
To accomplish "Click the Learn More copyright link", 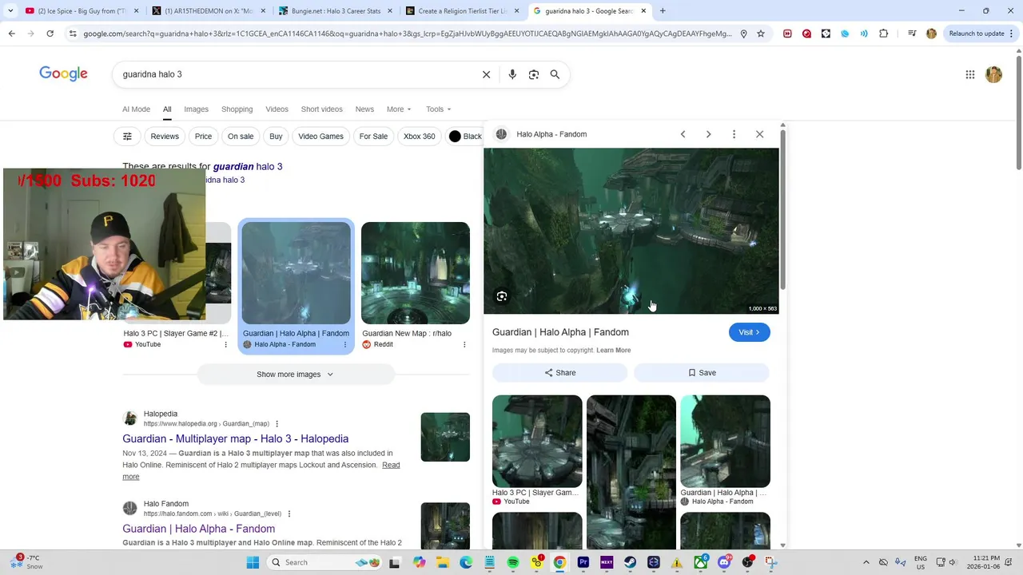I will [x=613, y=351].
